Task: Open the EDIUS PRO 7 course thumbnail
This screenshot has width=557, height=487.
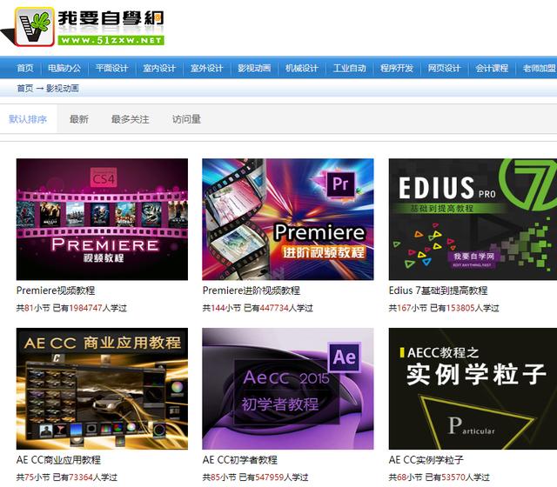Action: point(473,219)
